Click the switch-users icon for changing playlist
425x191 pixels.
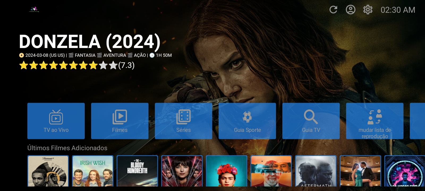coord(375,117)
